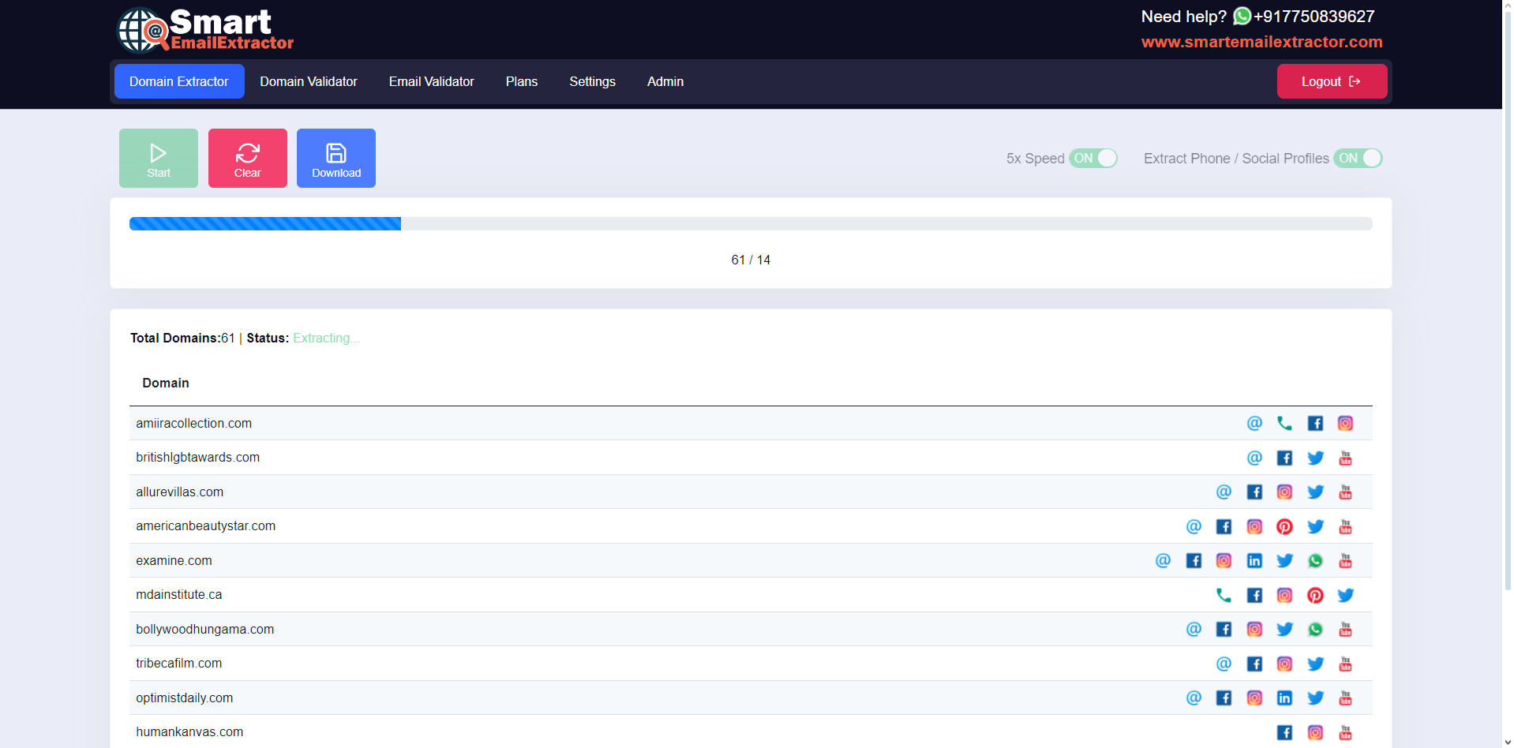Toggle Extract Phone / Social Profiles switch

pyautogui.click(x=1358, y=158)
